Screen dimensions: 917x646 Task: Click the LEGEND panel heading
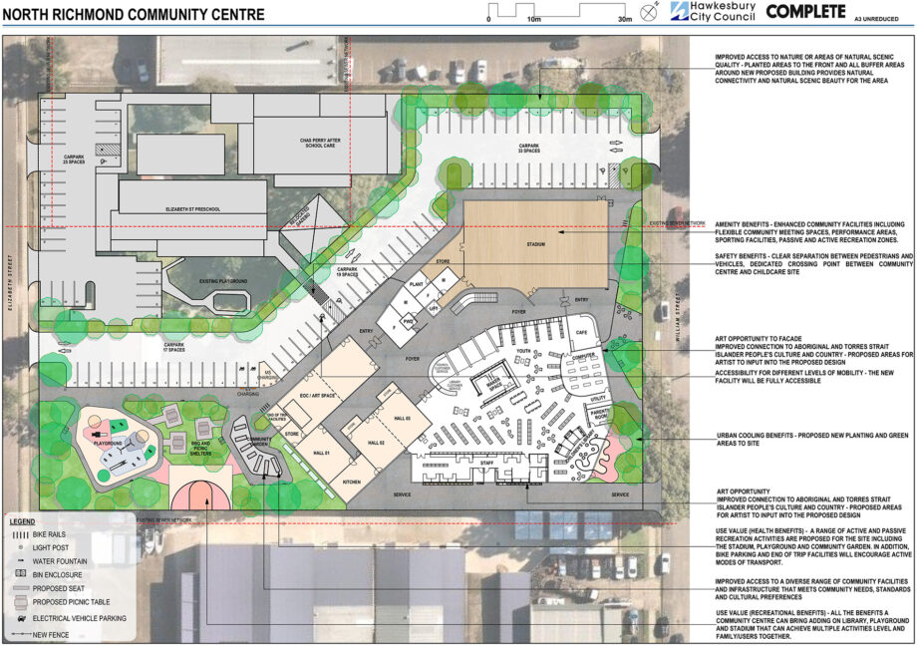coord(21,520)
